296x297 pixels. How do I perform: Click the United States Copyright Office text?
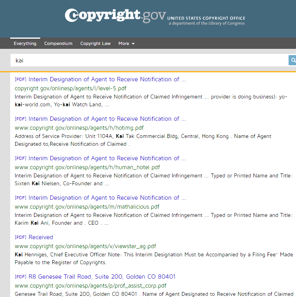206,18
